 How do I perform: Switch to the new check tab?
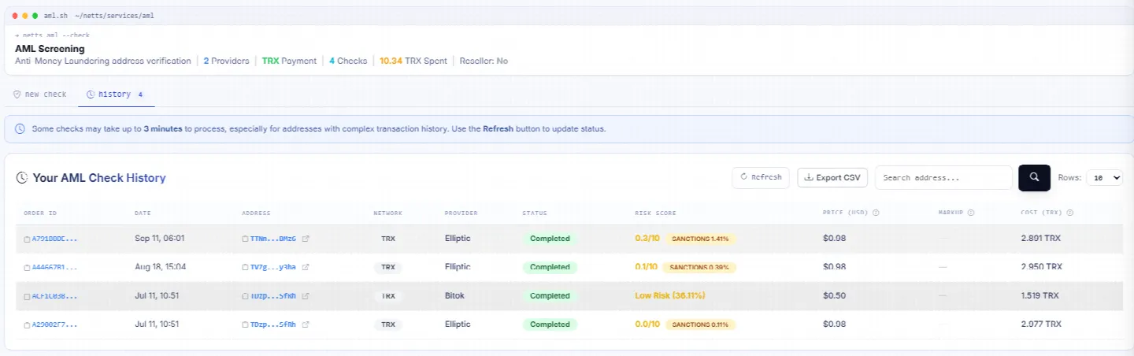40,95
